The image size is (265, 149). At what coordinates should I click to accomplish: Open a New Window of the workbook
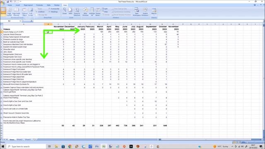pos(85,12)
